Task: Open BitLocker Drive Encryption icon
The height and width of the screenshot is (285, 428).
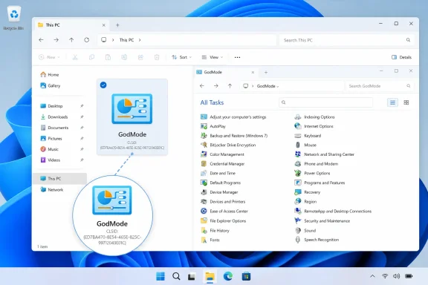Action: tap(204, 145)
